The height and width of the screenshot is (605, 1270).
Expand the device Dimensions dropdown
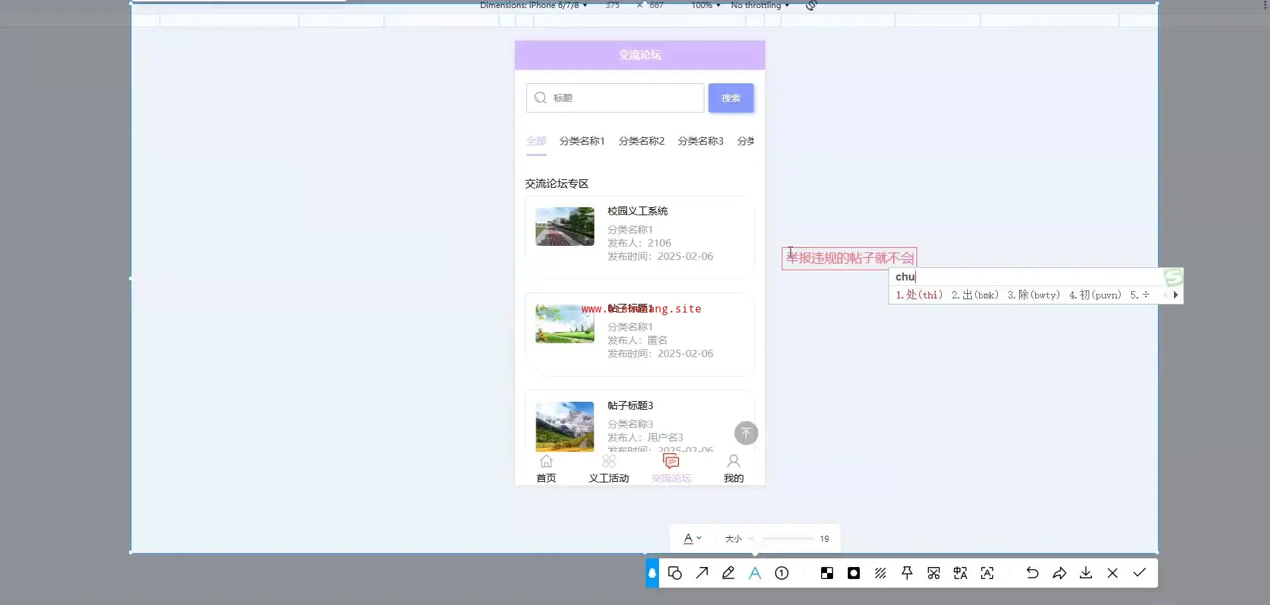(533, 5)
